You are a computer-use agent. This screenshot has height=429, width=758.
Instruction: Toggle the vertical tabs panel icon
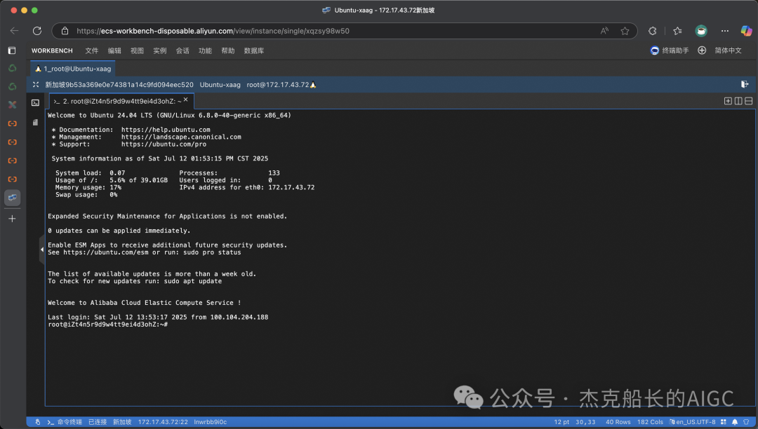pos(12,50)
